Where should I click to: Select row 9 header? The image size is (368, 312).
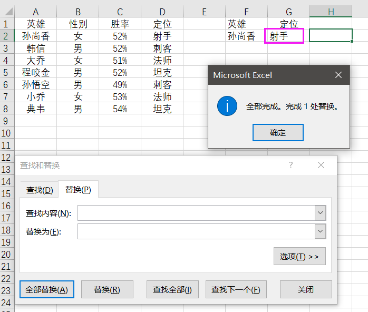tap(7, 121)
